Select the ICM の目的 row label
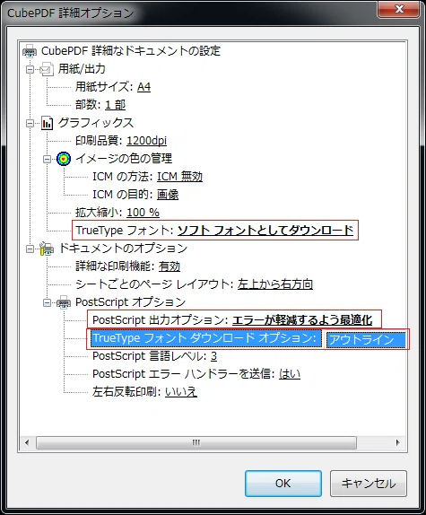426x515 pixels. point(123,195)
